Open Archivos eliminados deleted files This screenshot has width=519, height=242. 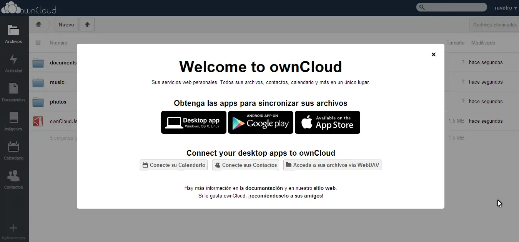[495, 25]
